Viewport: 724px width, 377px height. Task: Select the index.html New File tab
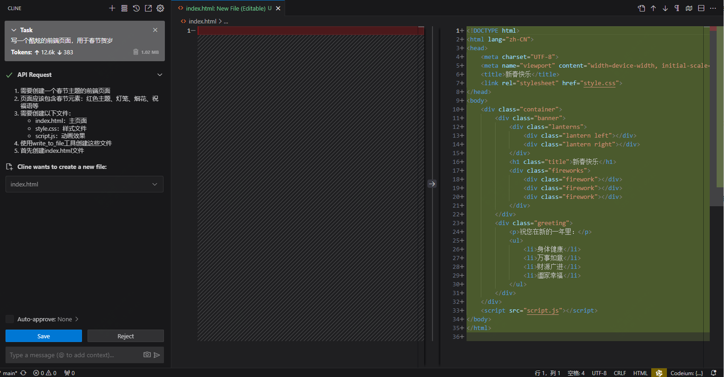point(225,8)
